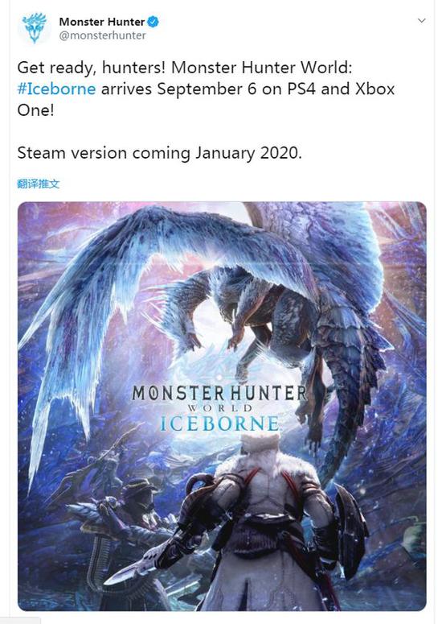The height and width of the screenshot is (624, 442).
Task: Open the Monster Hunter profile avatar
Action: click(35, 28)
